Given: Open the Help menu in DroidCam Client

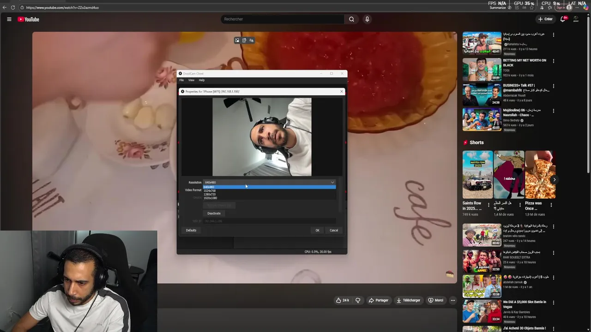Looking at the screenshot, I should pos(202,80).
